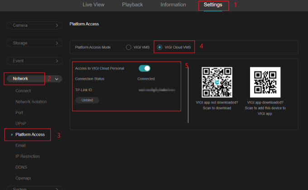Click the VIGI app download QR code

[x=217, y=82]
